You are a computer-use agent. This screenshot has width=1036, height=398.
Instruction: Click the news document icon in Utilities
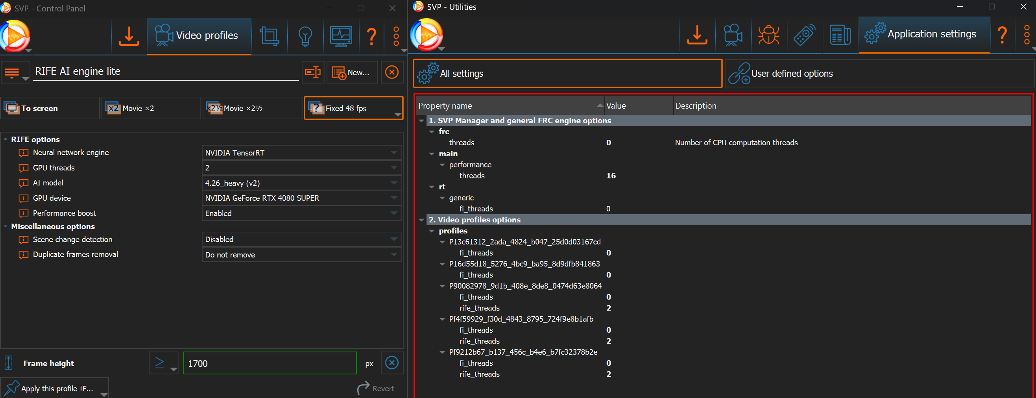840,35
